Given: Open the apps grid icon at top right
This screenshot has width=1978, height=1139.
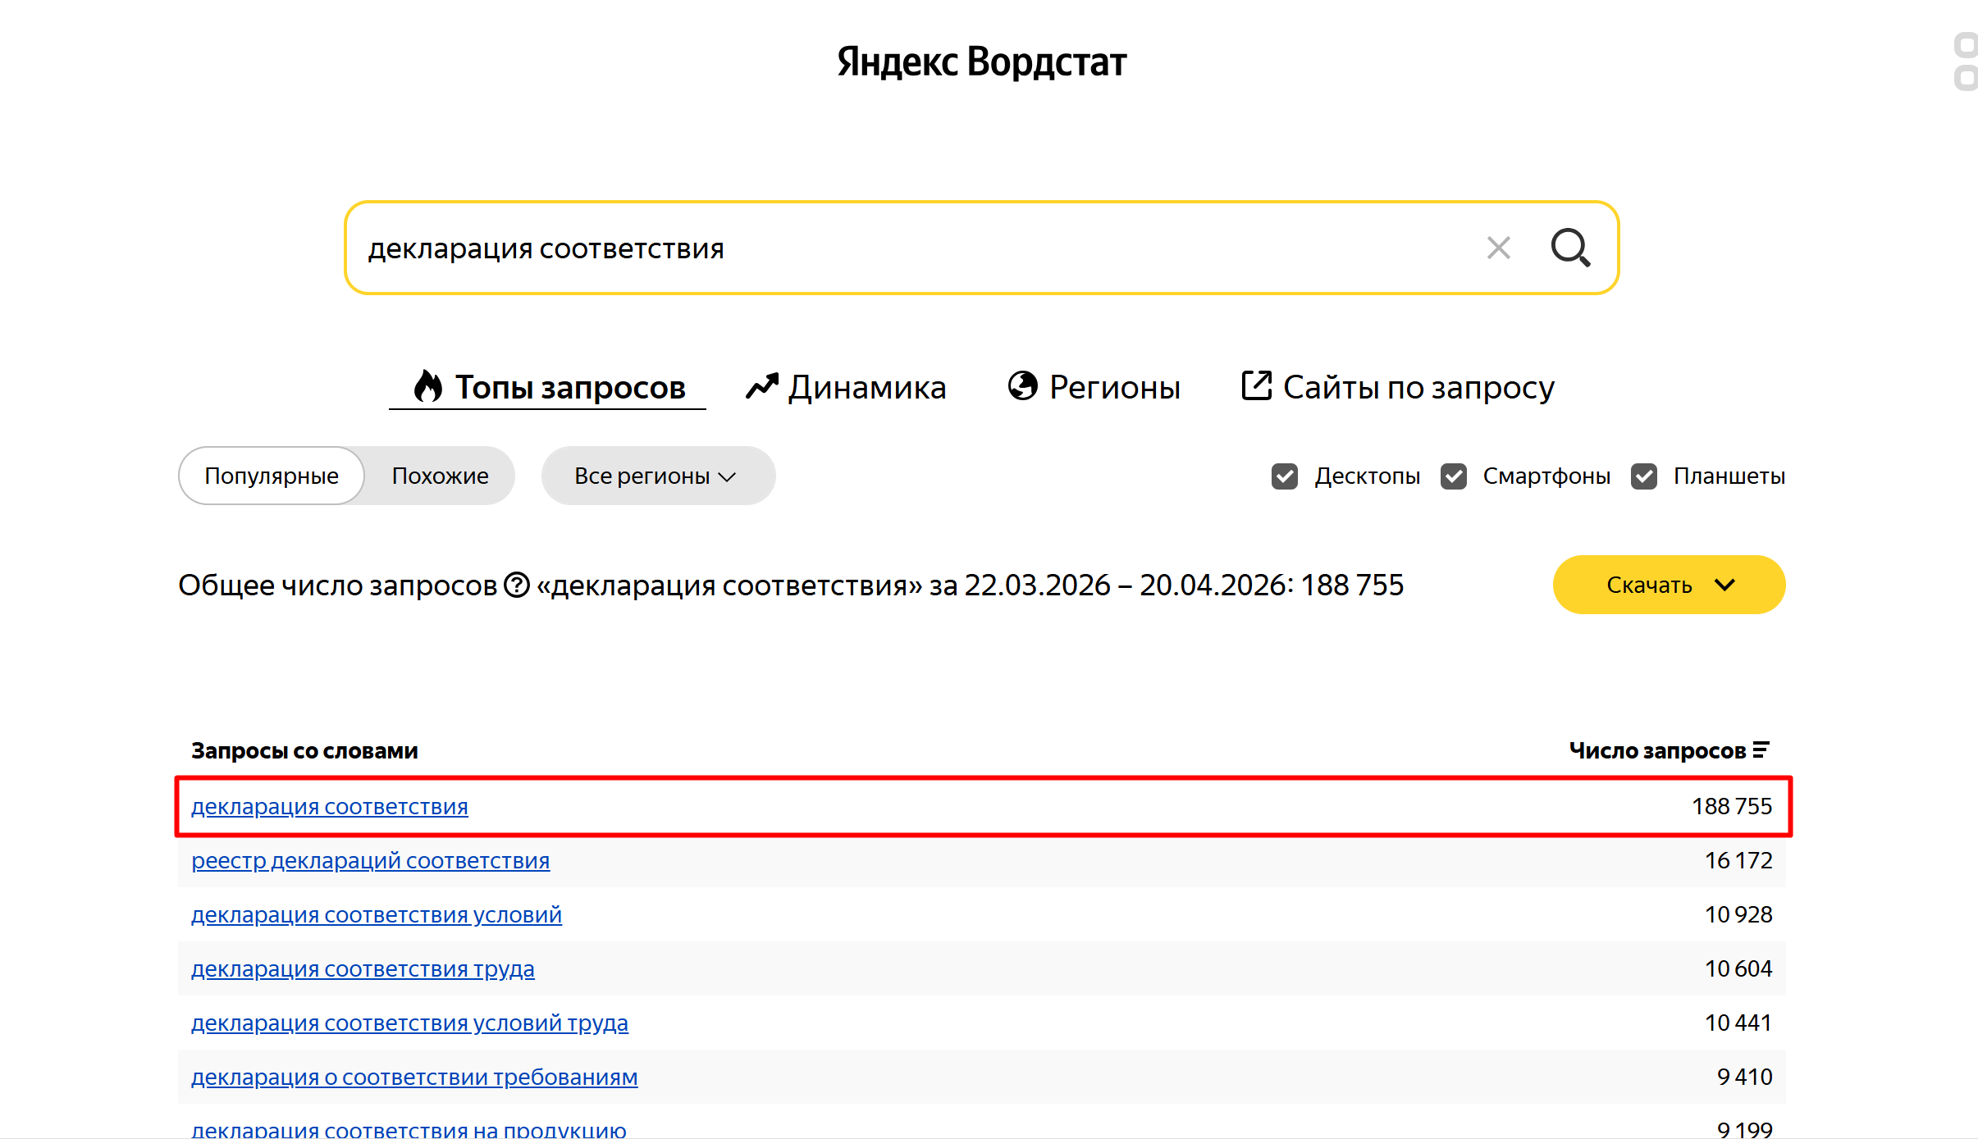Looking at the screenshot, I should coord(1966,62).
